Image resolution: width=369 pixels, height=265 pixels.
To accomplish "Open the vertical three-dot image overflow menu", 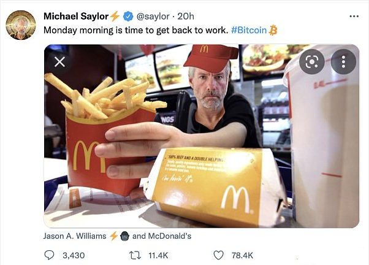I will (x=343, y=62).
